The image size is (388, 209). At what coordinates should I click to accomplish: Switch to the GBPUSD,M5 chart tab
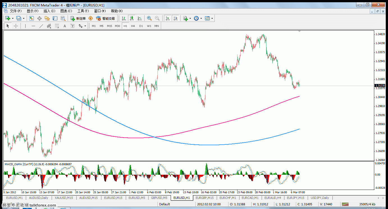pos(159,198)
